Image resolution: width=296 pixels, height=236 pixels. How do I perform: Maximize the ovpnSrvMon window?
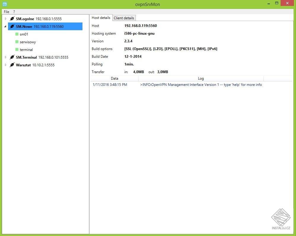(276, 3)
